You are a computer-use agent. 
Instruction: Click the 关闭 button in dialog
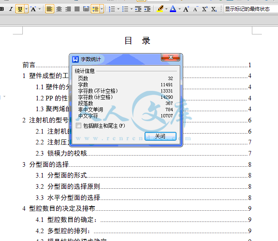(x=160, y=136)
